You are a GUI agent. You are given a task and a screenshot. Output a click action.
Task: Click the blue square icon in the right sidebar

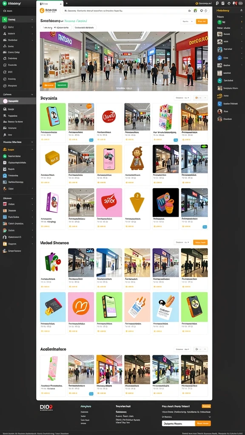pos(219,104)
